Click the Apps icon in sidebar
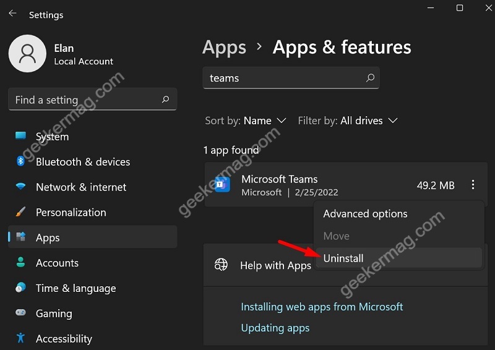This screenshot has width=495, height=350. [21, 237]
